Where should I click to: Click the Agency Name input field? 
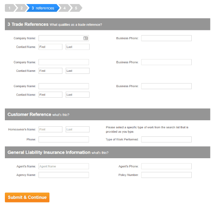point(64,175)
